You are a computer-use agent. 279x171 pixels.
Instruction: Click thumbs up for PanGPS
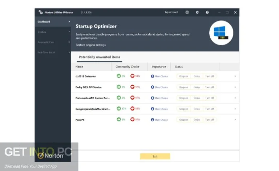tap(119, 119)
